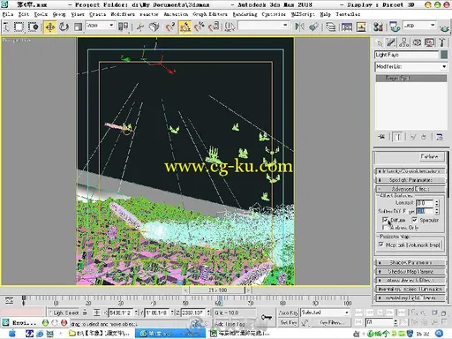
Task: Open Curve Editor from the toolbar
Action: (347, 27)
